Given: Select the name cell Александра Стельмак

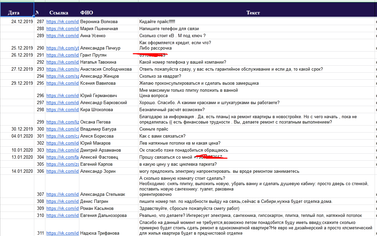Looking at the screenshot, I should tap(109, 186).
